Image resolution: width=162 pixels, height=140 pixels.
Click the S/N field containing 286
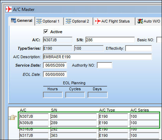[110, 40]
